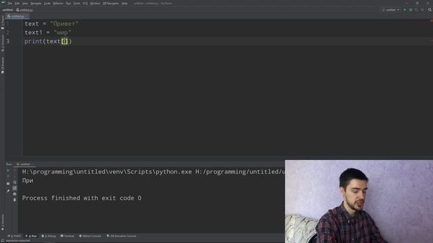Select the untitled tab in the Run panel
The width and height of the screenshot is (433, 243).
[25, 164]
